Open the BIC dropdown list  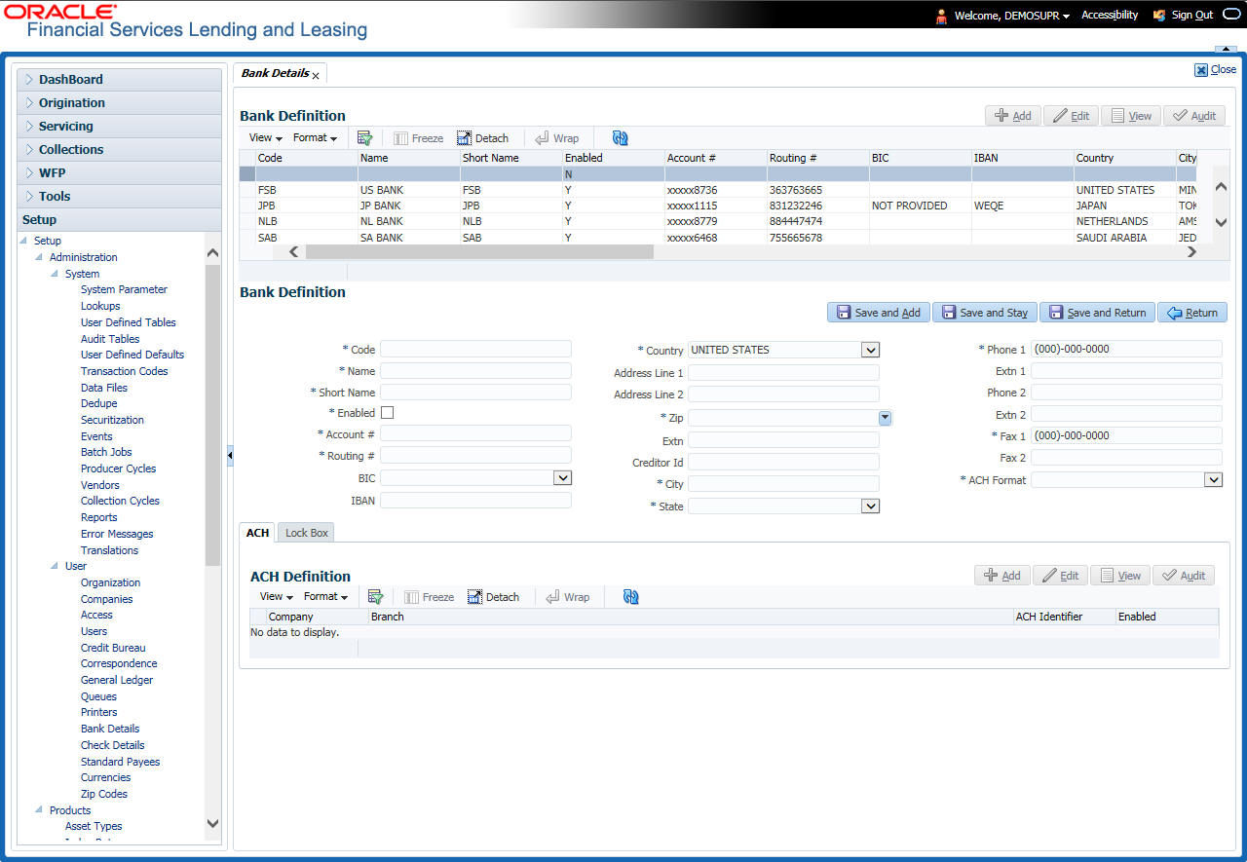pos(562,478)
